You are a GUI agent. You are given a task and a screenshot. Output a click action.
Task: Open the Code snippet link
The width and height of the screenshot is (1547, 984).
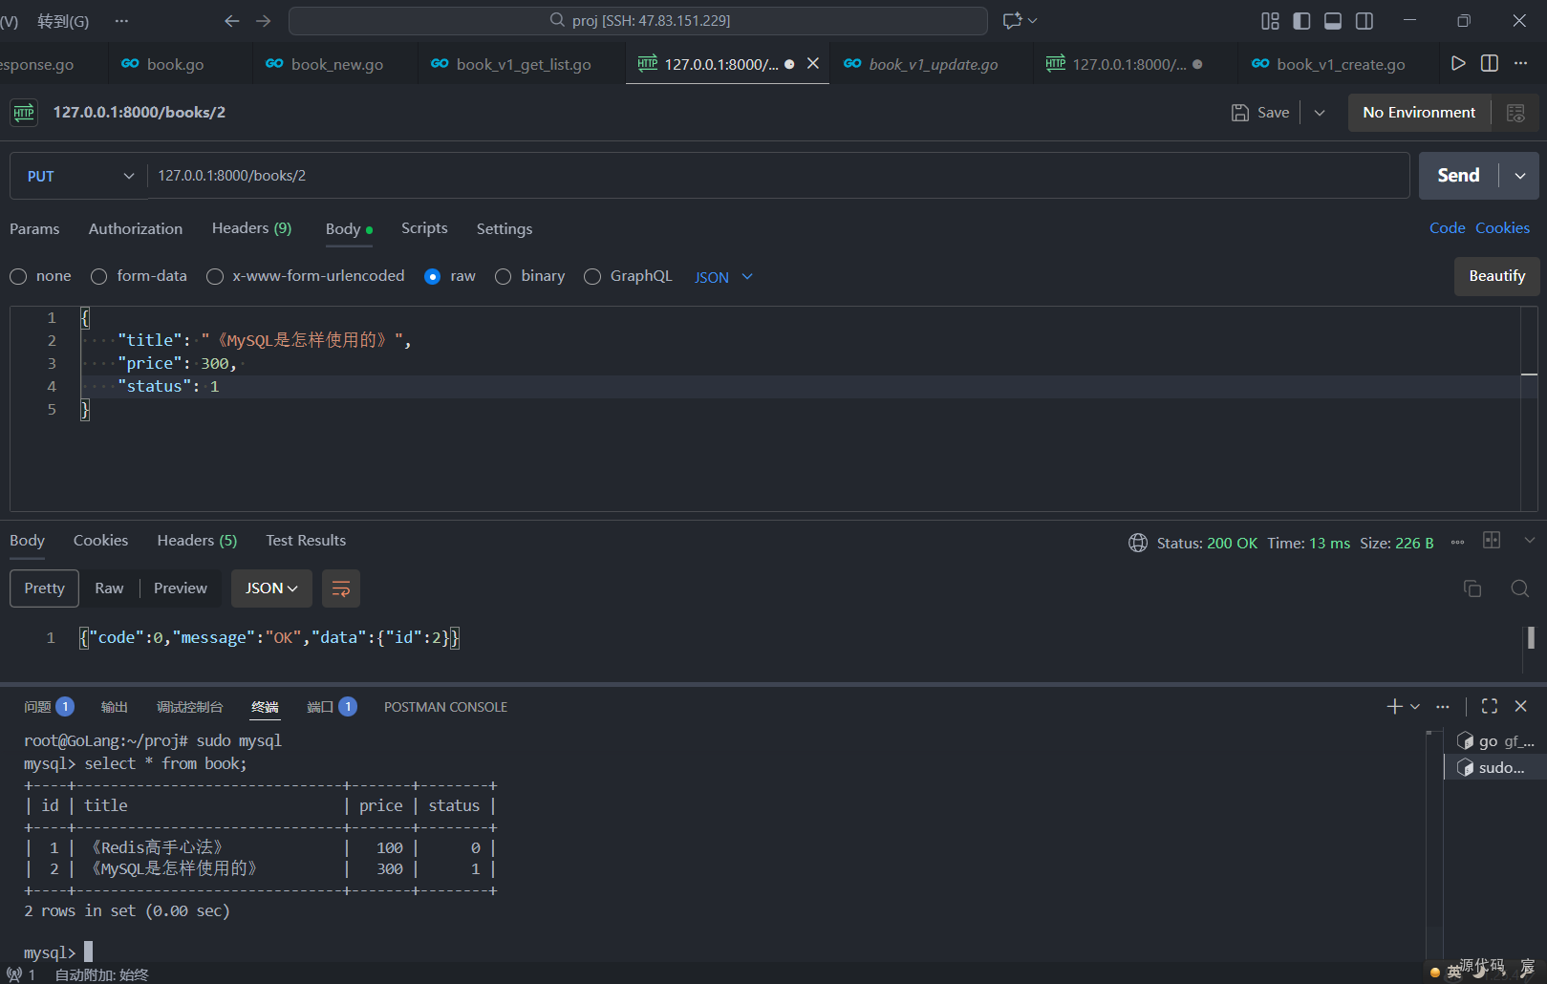(1447, 227)
